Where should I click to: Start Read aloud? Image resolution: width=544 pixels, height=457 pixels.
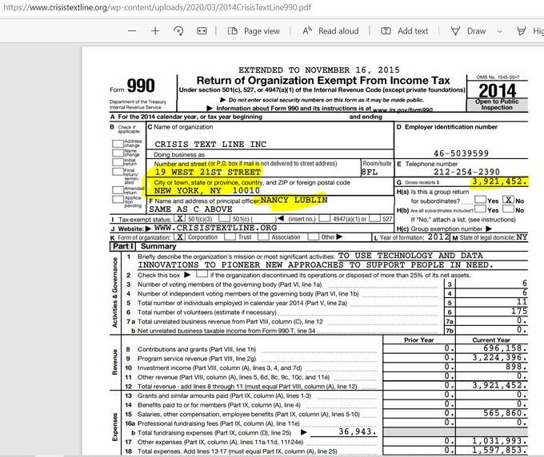330,31
